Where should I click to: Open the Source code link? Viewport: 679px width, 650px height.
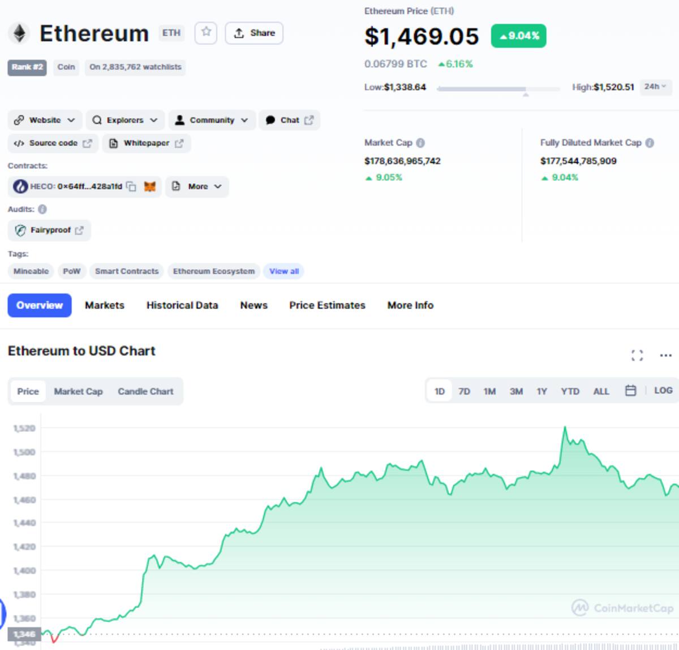pos(53,143)
